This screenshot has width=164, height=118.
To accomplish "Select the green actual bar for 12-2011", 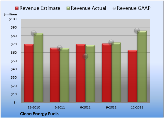I will [x=142, y=67].
